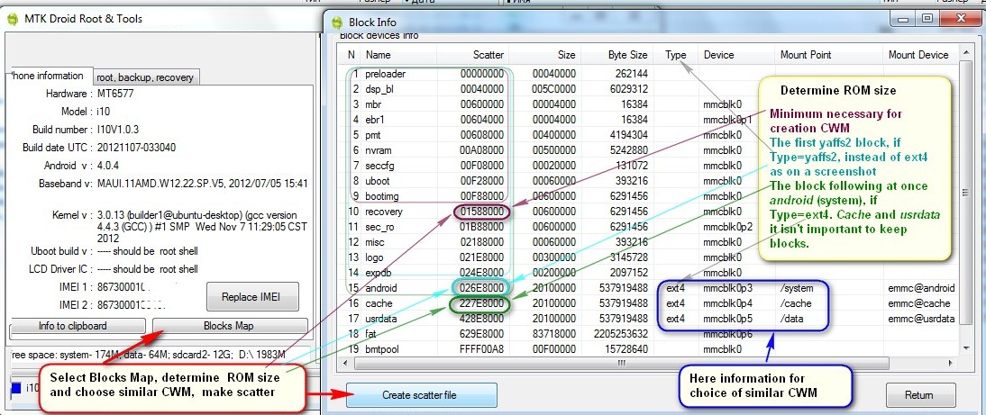The image size is (986, 415).
Task: Click the horizontal scrollbar thumb in block table
Action: pos(621,362)
